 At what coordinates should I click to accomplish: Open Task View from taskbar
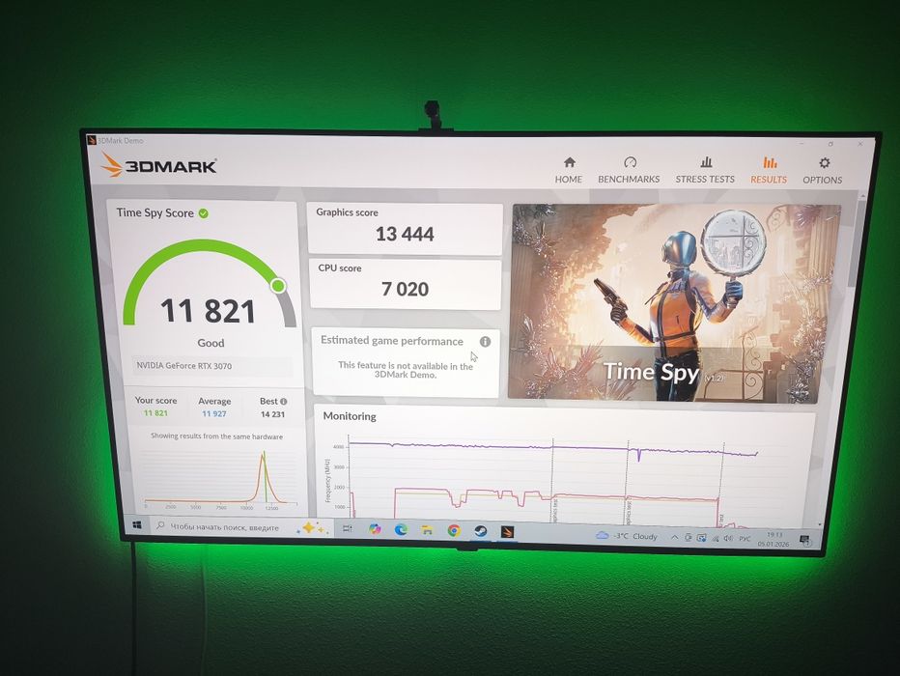click(x=348, y=528)
